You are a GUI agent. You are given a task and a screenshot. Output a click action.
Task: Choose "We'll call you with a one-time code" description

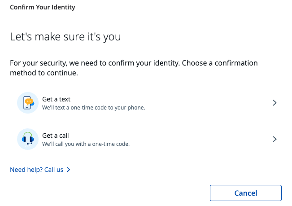click(86, 144)
